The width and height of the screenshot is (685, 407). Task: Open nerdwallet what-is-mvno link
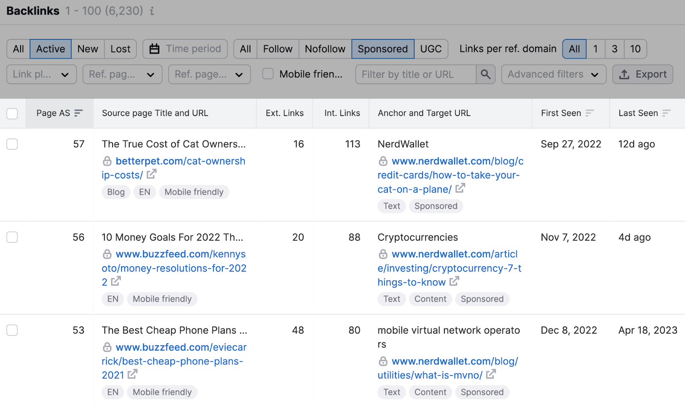(448, 368)
